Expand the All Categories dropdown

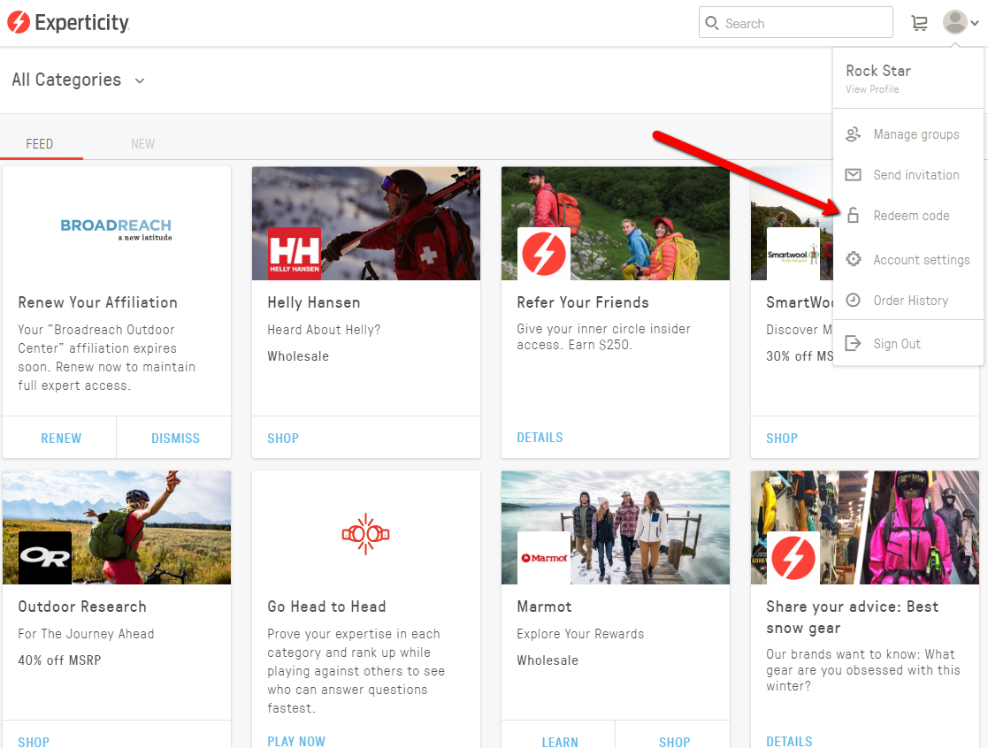[x=78, y=80]
